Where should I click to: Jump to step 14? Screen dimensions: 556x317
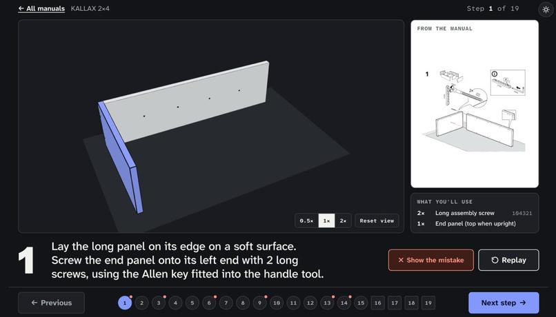coord(344,303)
